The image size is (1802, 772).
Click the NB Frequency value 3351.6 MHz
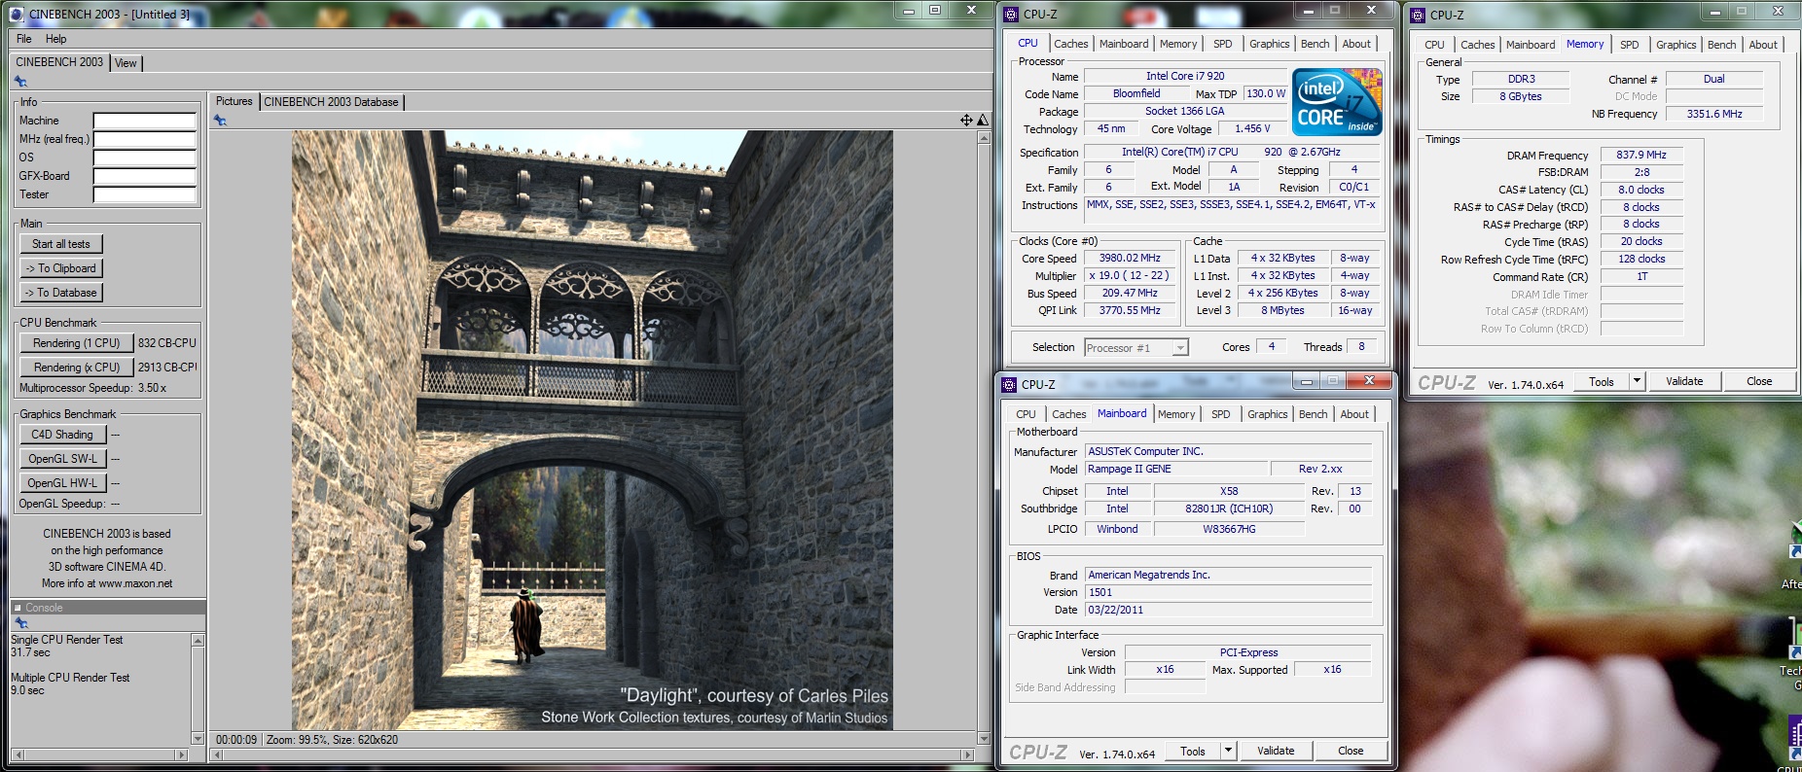point(1714,114)
